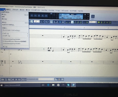Open the オプション menu
This screenshot has height=97, width=118.
click(65, 11)
